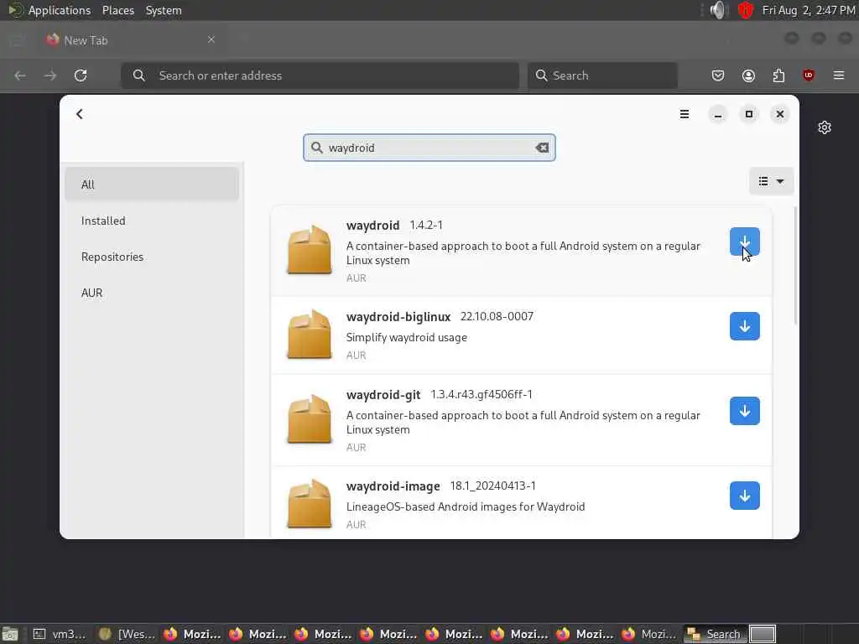The image size is (859, 644).
Task: Focus the Firefox address bar
Action: [320, 75]
